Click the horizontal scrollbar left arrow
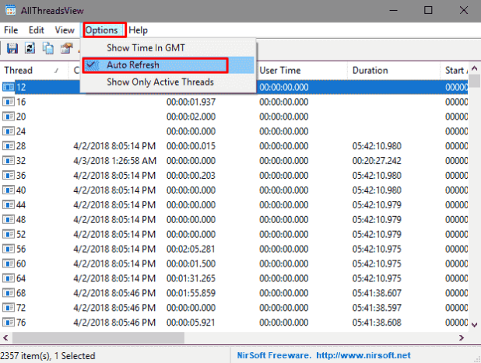The height and width of the screenshot is (363, 481). click(5, 337)
